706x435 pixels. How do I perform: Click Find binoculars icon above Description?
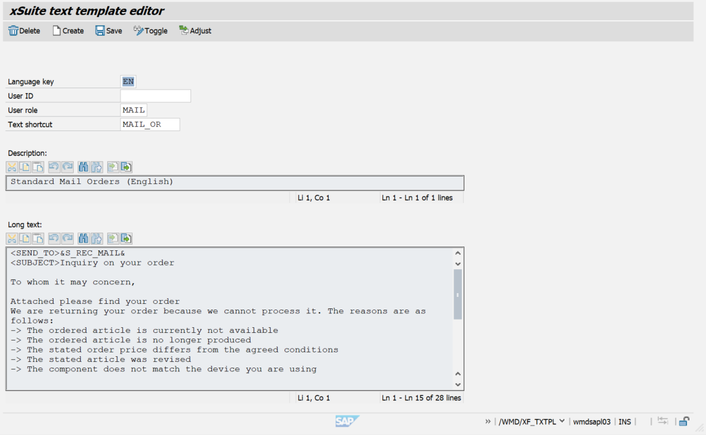83,167
